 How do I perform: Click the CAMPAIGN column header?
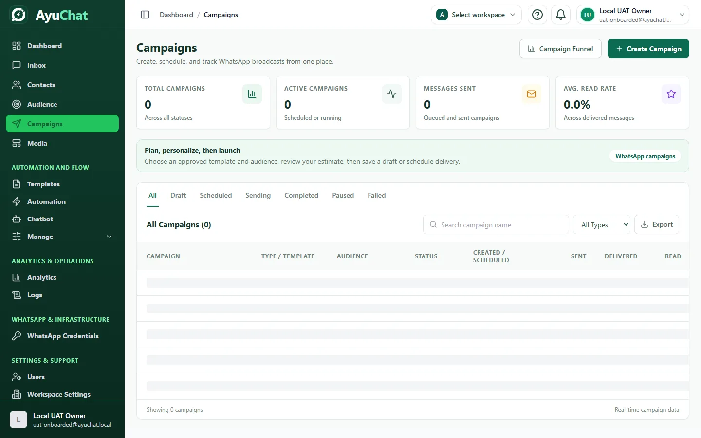pos(163,256)
